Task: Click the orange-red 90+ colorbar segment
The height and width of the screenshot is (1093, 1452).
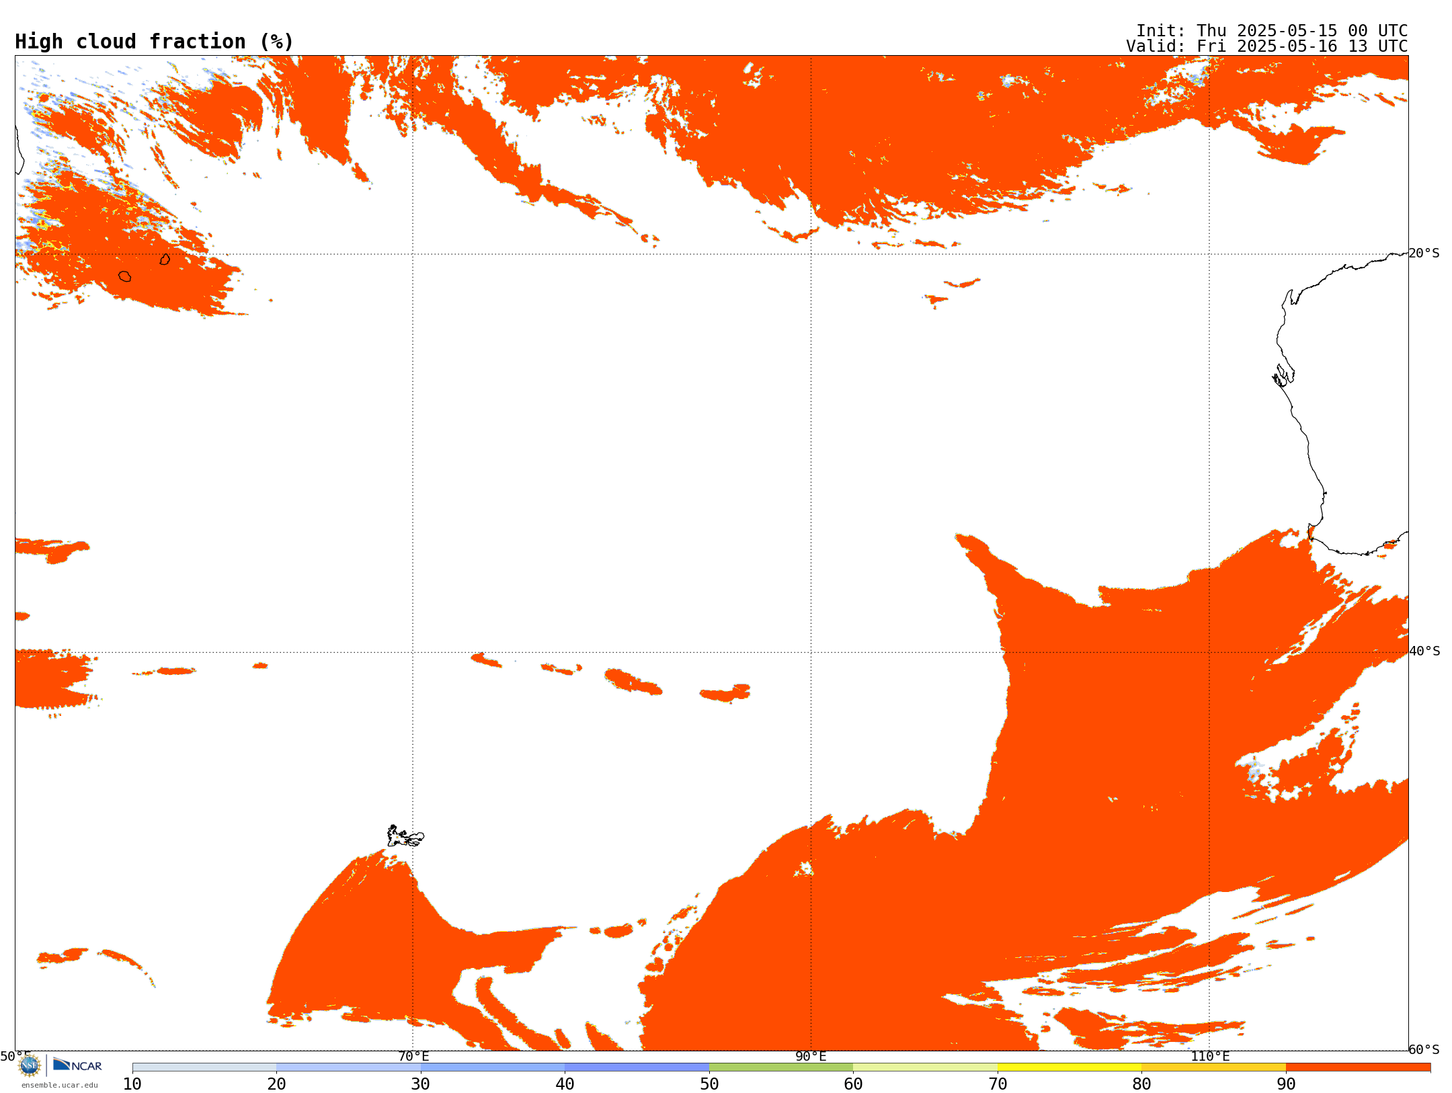Action: click(x=1358, y=1067)
